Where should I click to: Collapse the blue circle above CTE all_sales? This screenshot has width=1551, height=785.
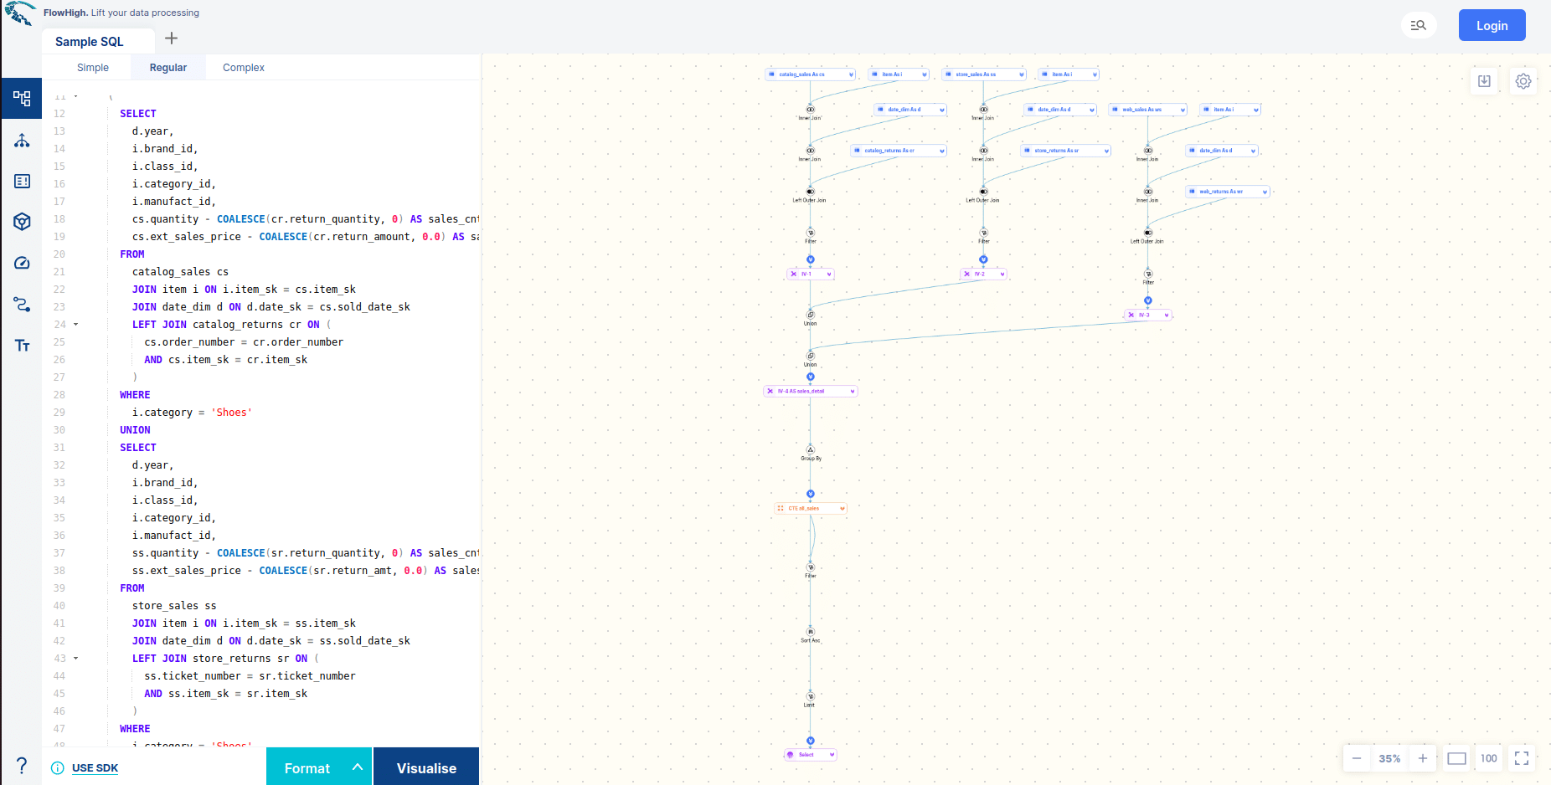(x=810, y=494)
